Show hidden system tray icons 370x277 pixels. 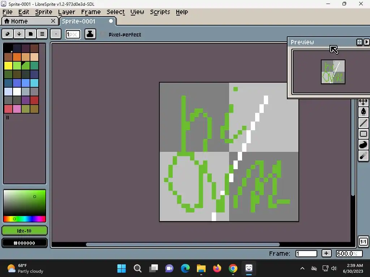point(302,268)
